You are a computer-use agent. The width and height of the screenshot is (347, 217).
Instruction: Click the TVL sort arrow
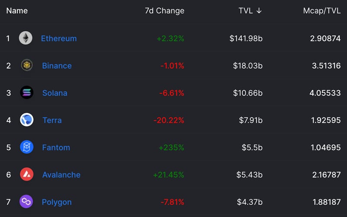tap(259, 11)
